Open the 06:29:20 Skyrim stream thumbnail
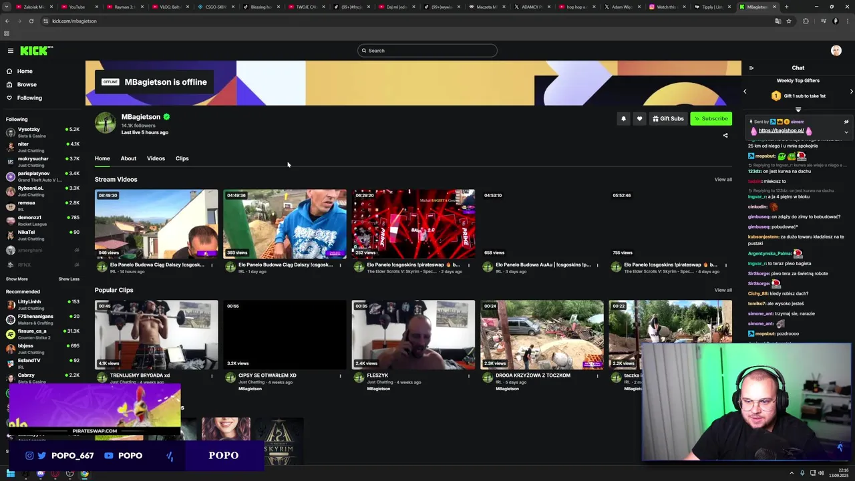The image size is (855, 481). point(413,224)
